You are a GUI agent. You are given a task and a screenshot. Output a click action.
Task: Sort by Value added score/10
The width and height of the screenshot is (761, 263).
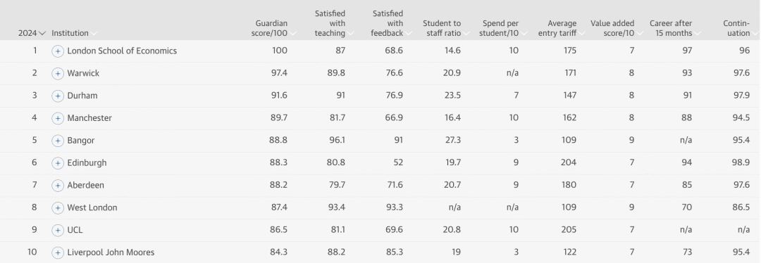[x=617, y=28]
